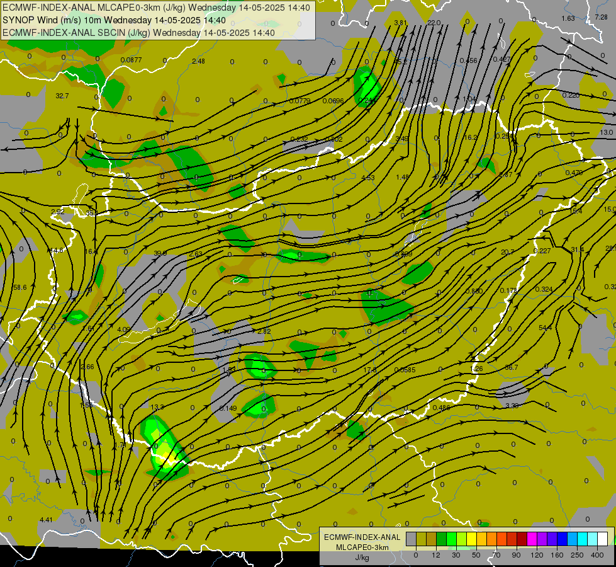
Task: Click the 4.53 grid value
Action: click(x=367, y=178)
